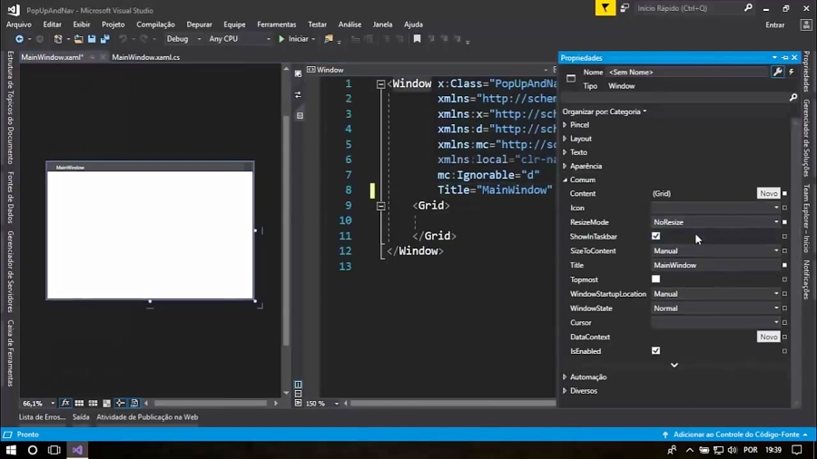Image resolution: width=817 pixels, height=459 pixels.
Task: Open the Debug configuration dropdown
Action: click(183, 39)
